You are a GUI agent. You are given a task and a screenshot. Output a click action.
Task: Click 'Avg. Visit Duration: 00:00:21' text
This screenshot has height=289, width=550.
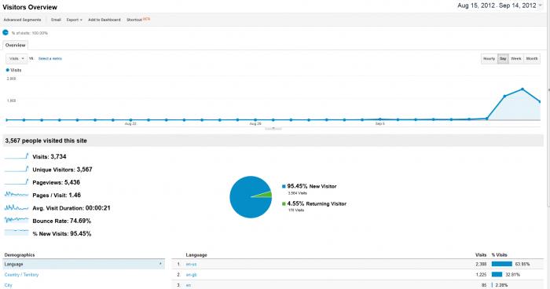pos(71,208)
